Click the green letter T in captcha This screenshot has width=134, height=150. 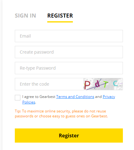pyautogui.click(x=105, y=84)
